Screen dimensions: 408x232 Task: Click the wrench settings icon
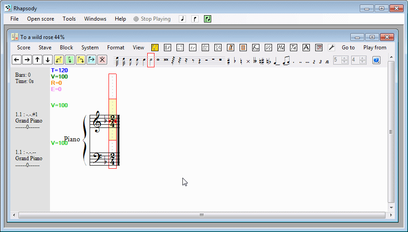[331, 48]
